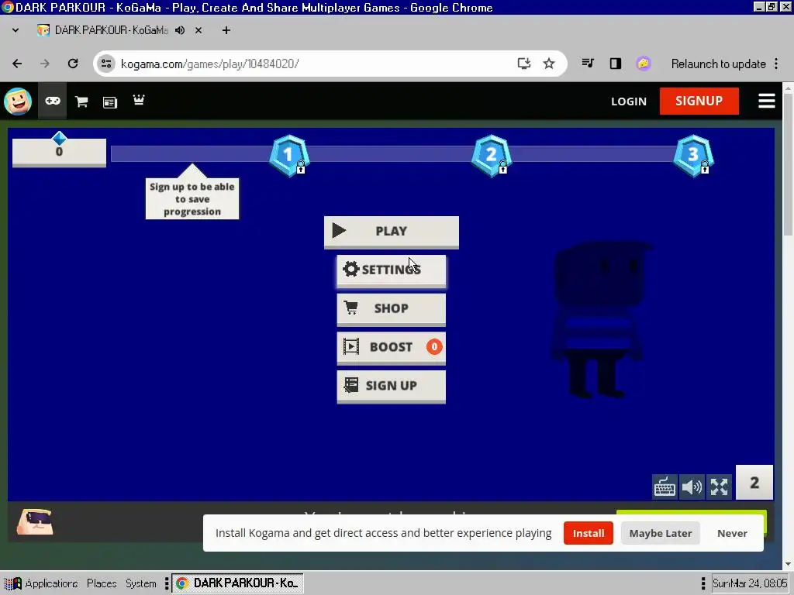
Task: Click the address bar URL
Action: pyautogui.click(x=209, y=64)
